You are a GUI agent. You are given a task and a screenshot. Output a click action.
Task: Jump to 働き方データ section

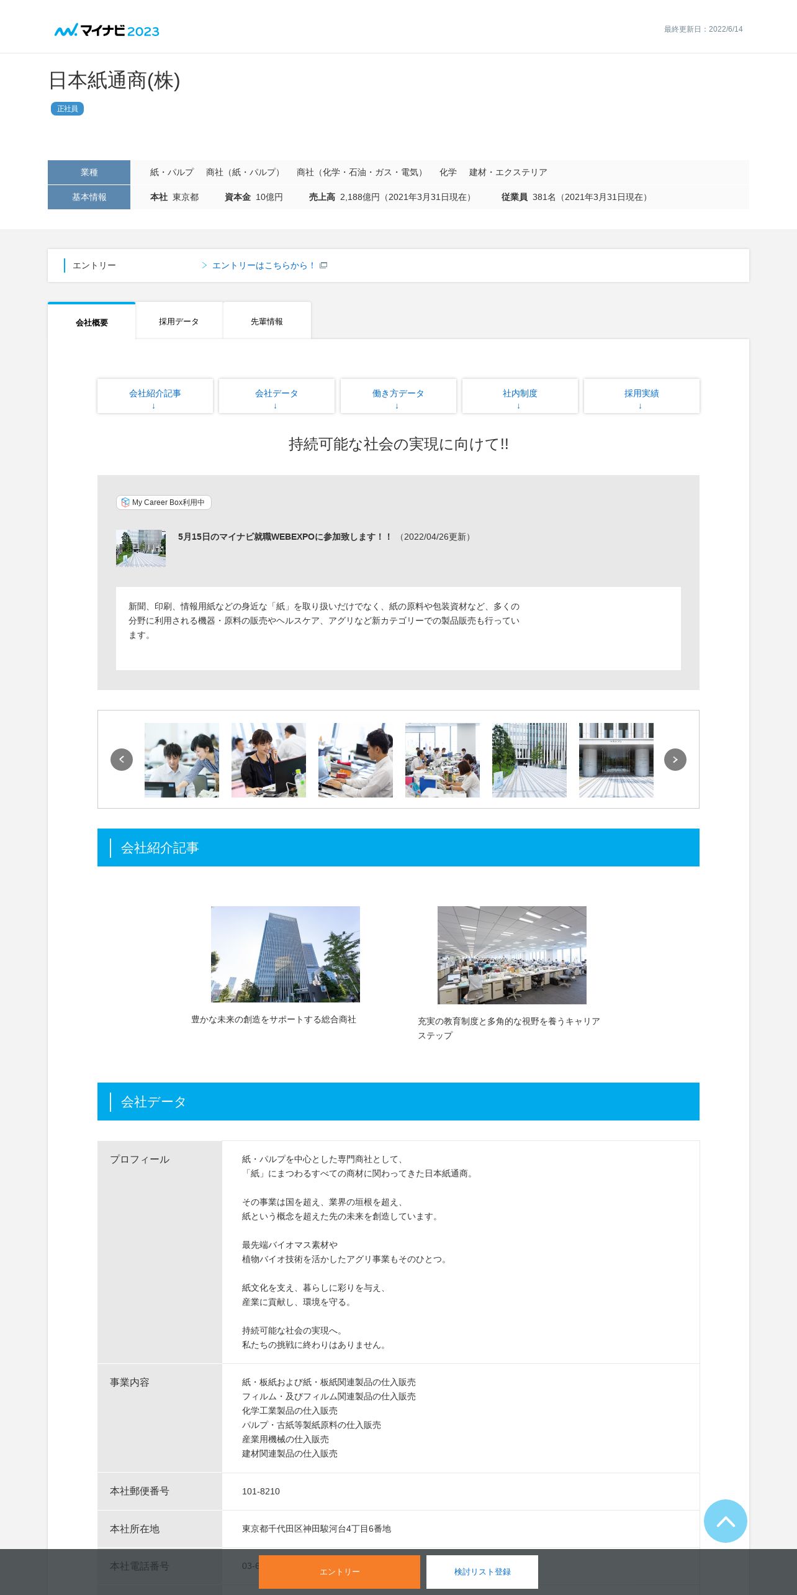click(x=398, y=396)
